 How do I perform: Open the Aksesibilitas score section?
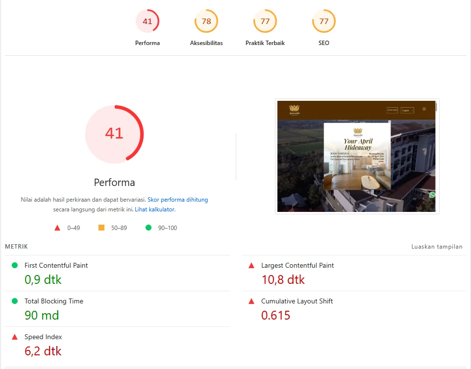[206, 21]
